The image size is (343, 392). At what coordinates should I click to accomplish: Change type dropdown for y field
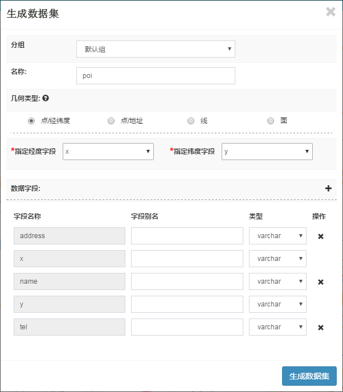(277, 304)
